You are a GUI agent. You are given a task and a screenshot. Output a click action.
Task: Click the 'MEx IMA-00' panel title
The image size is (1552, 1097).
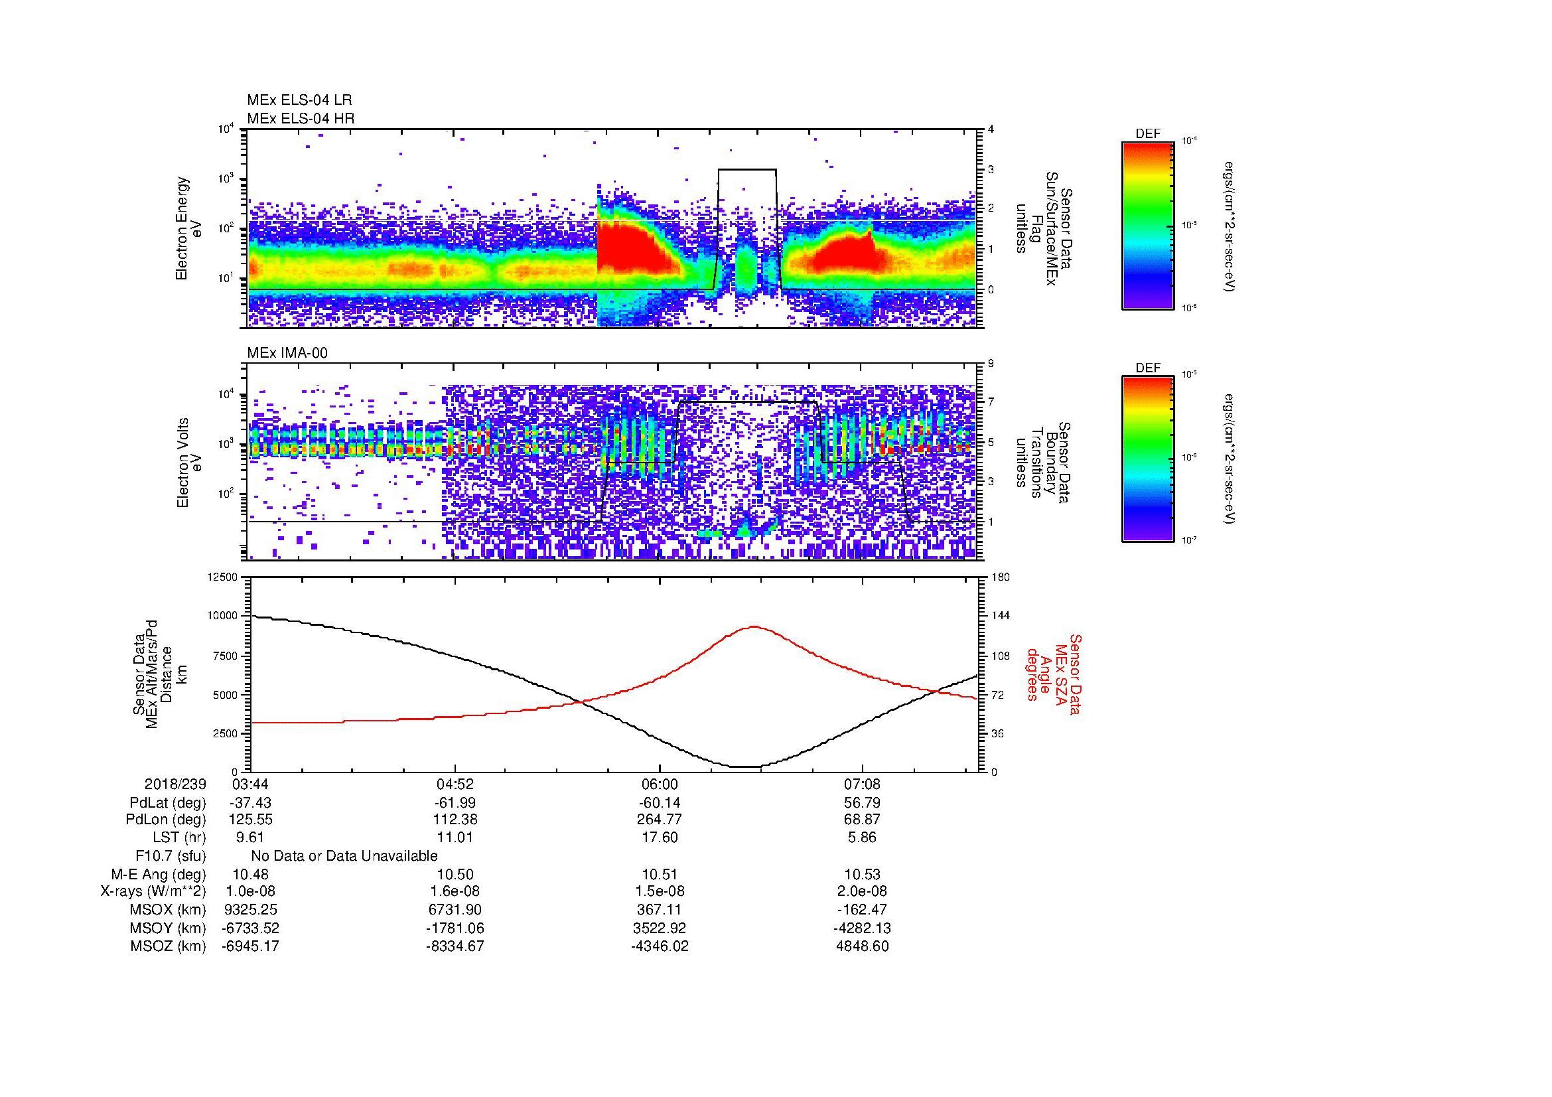(x=287, y=353)
